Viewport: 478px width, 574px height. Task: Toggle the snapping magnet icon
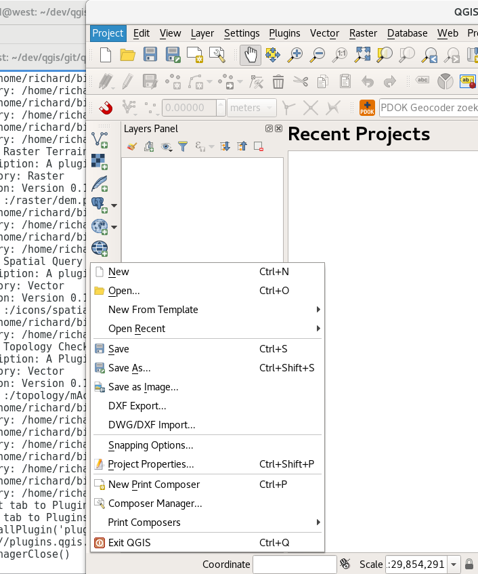pos(105,107)
